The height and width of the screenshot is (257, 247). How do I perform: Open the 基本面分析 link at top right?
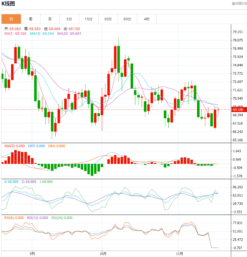pos(239,3)
